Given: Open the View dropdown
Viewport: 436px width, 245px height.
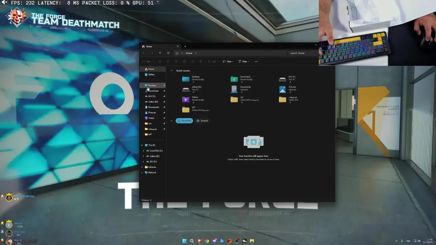Looking at the screenshot, I should pos(228,62).
